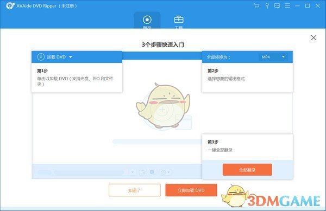Click the 第1步 heading text
This screenshot has width=326, height=211.
(x=42, y=71)
